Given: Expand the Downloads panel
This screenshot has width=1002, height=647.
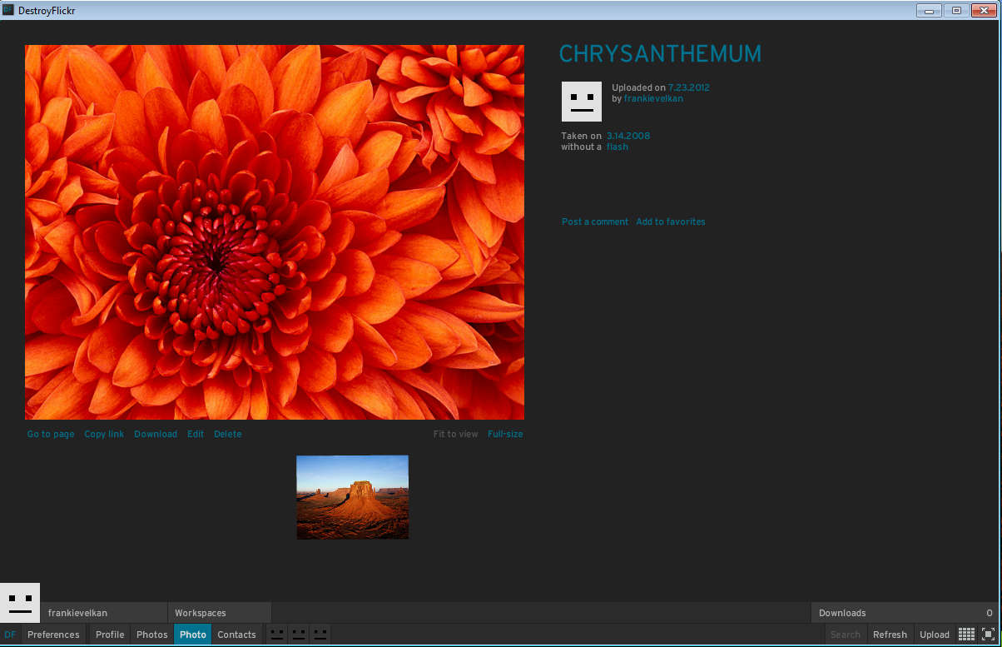Looking at the screenshot, I should [905, 613].
